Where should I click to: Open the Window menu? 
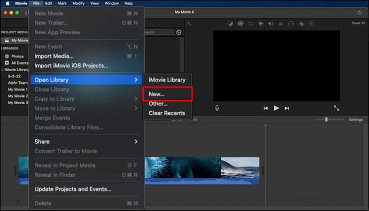click(112, 3)
